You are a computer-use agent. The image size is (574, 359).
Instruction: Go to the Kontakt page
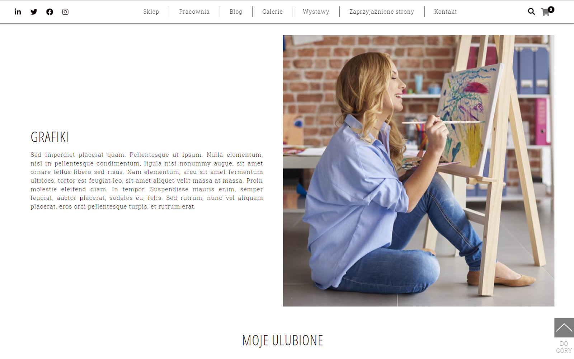pos(446,12)
